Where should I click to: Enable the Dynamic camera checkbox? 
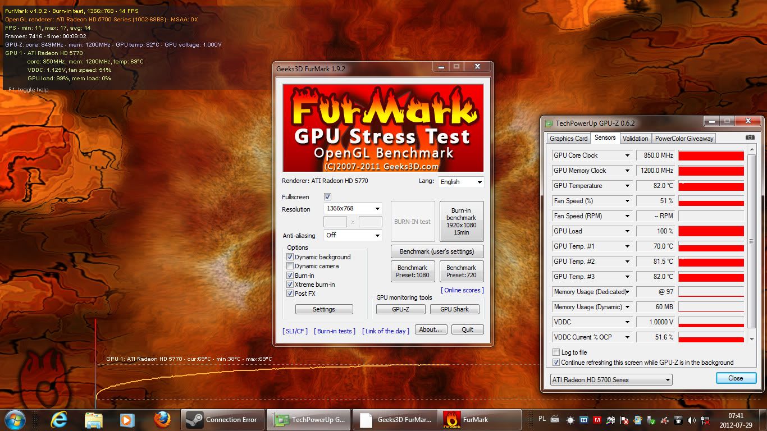click(290, 266)
